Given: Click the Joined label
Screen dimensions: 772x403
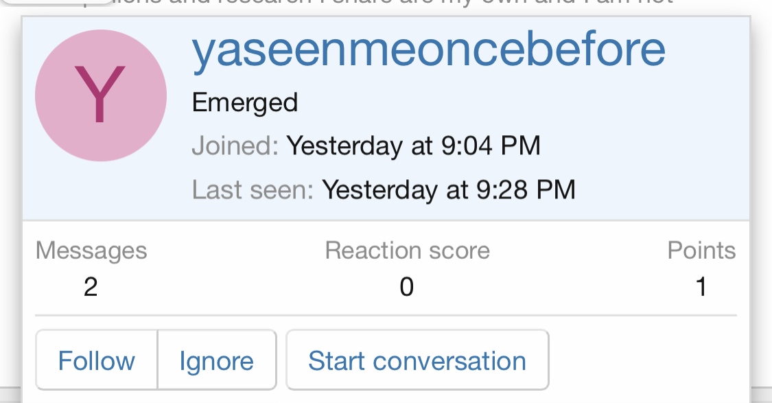Looking at the screenshot, I should click(x=234, y=146).
